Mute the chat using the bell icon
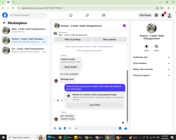176x140 pixels. [x=146, y=46]
